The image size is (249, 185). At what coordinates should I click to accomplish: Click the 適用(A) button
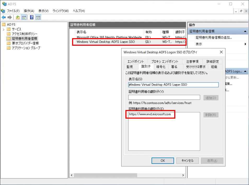click(212, 160)
